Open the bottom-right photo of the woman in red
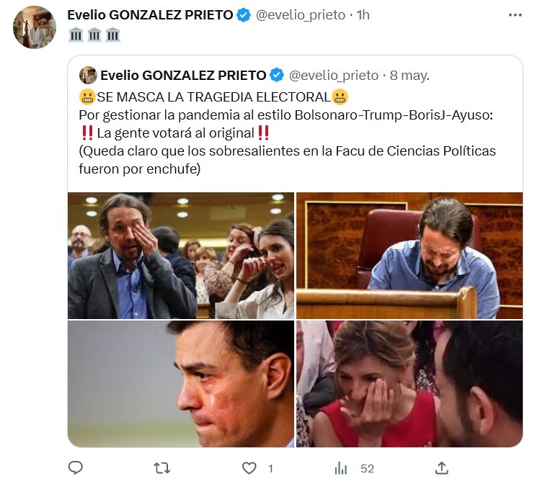The width and height of the screenshot is (535, 484). [410, 383]
